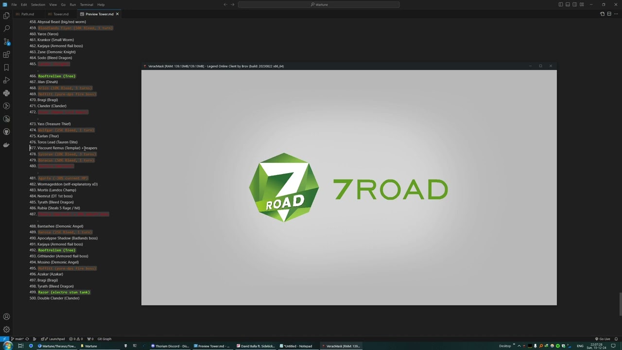
Task: Go back with the navigation arrow
Action: point(225,4)
